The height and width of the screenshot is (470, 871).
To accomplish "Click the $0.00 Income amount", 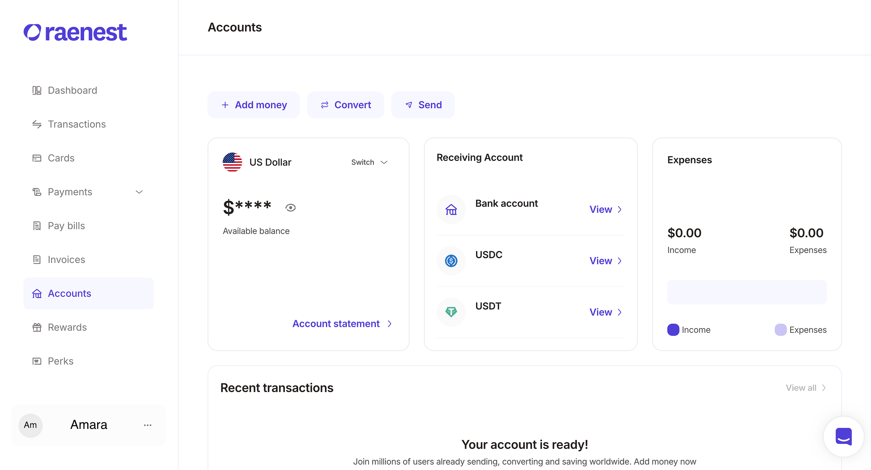I will click(x=684, y=233).
